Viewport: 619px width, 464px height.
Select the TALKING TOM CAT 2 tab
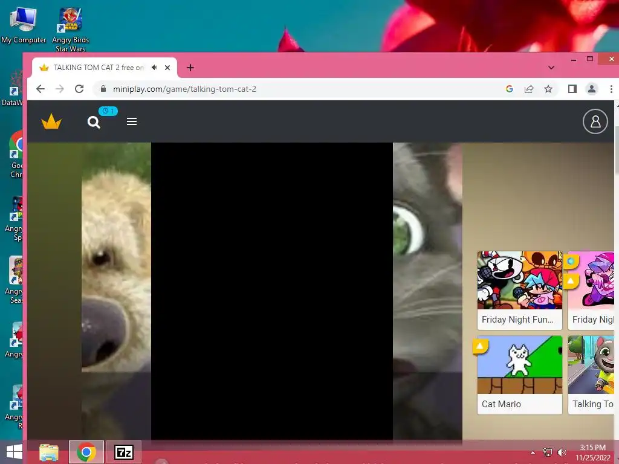(104, 68)
